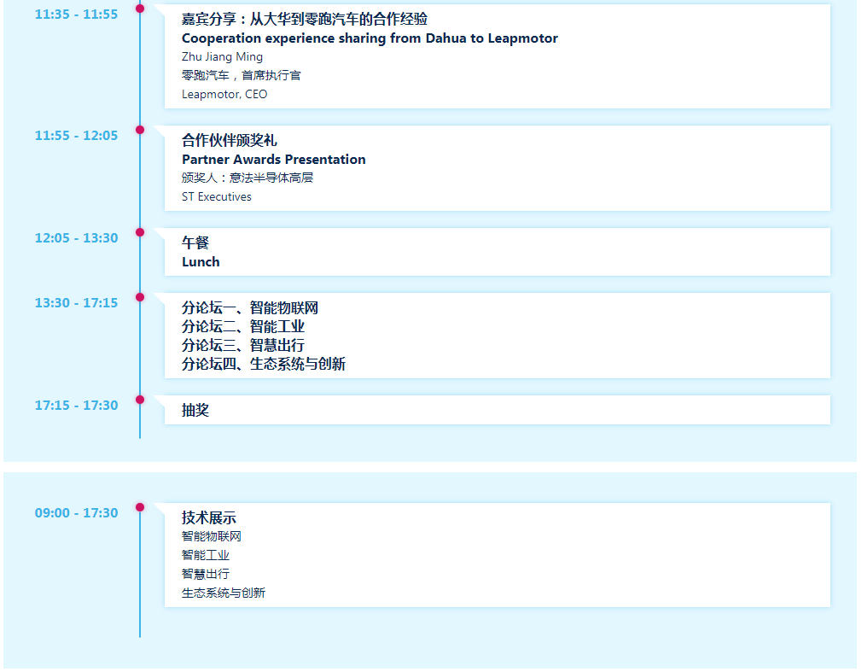Click the timeline dot for 17:15 session
Viewport: 862px width, 672px height.
click(140, 400)
